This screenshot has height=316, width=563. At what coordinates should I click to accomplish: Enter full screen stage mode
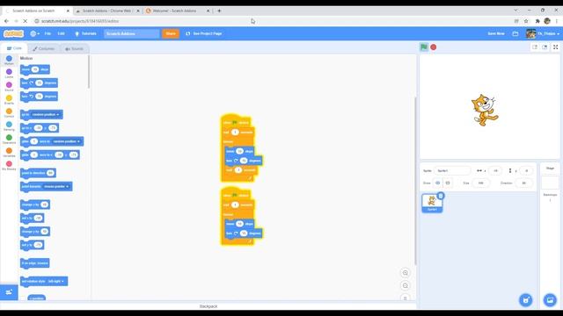(555, 47)
